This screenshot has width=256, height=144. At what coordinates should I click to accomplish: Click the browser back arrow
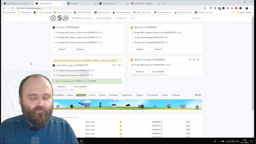4,8
